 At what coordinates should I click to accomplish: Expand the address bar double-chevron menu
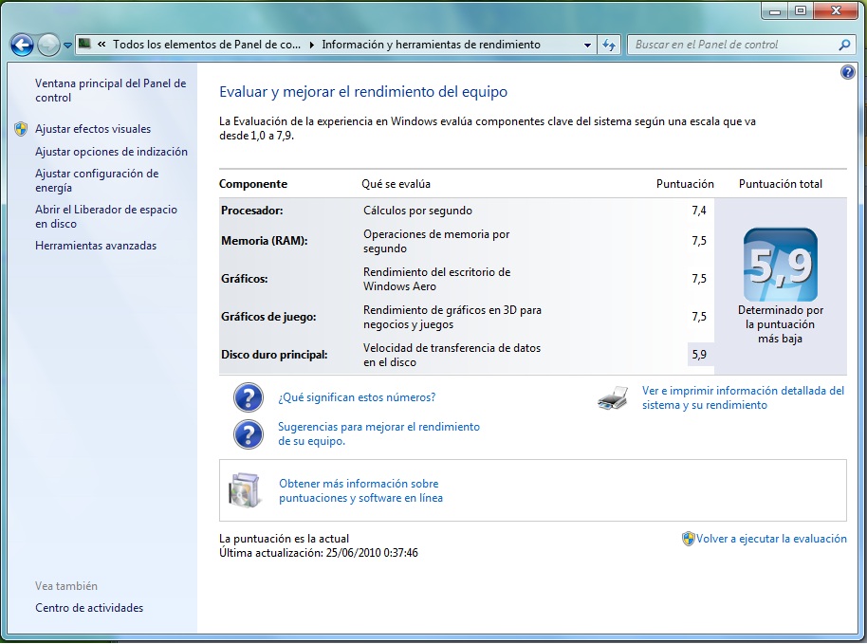click(x=101, y=45)
